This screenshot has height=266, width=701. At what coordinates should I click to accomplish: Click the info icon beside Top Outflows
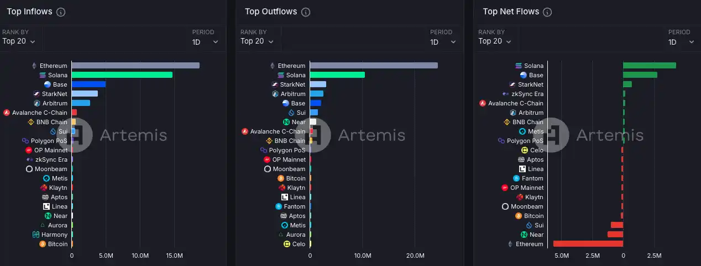pos(306,12)
